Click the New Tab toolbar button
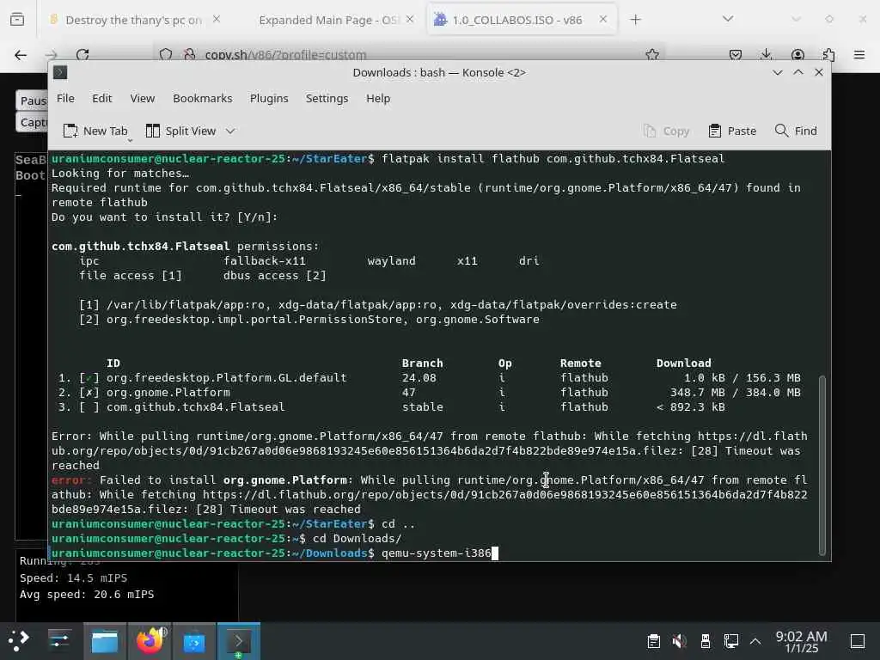Screen dimensions: 880x660 pyautogui.click(x=95, y=131)
